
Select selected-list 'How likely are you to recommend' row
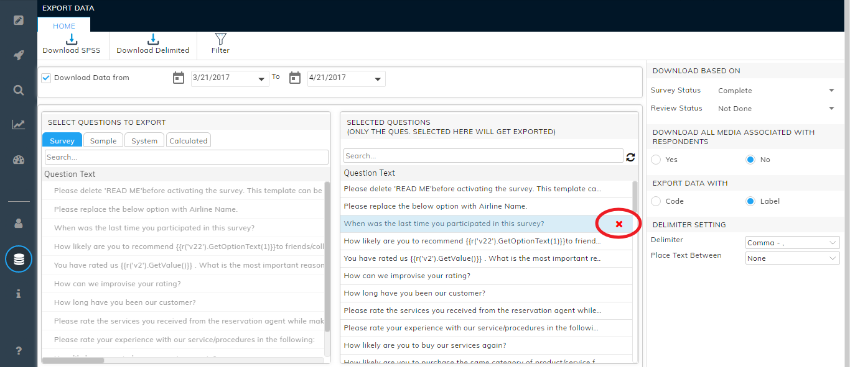click(487, 241)
